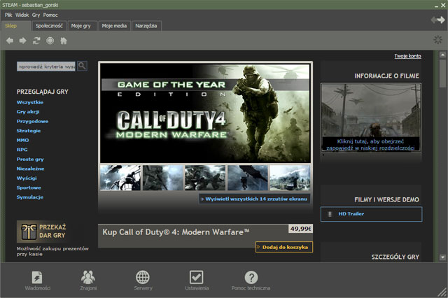Click the film icon beside HD Trailer
Image resolution: width=448 pixels, height=298 pixels.
330,214
